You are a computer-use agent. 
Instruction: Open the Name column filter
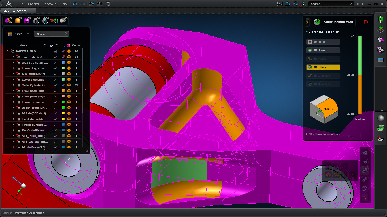(44, 45)
